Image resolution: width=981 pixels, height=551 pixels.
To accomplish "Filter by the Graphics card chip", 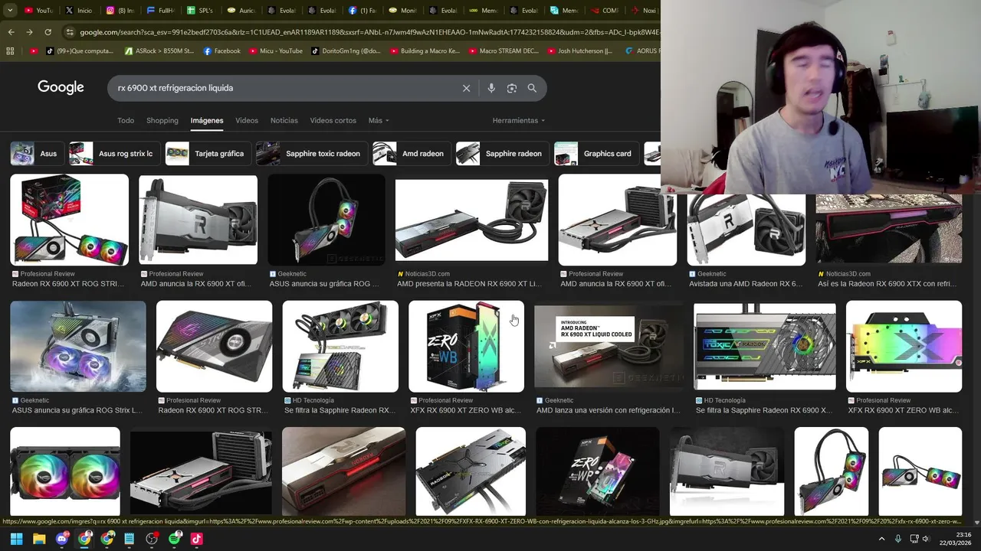I will 596,154.
